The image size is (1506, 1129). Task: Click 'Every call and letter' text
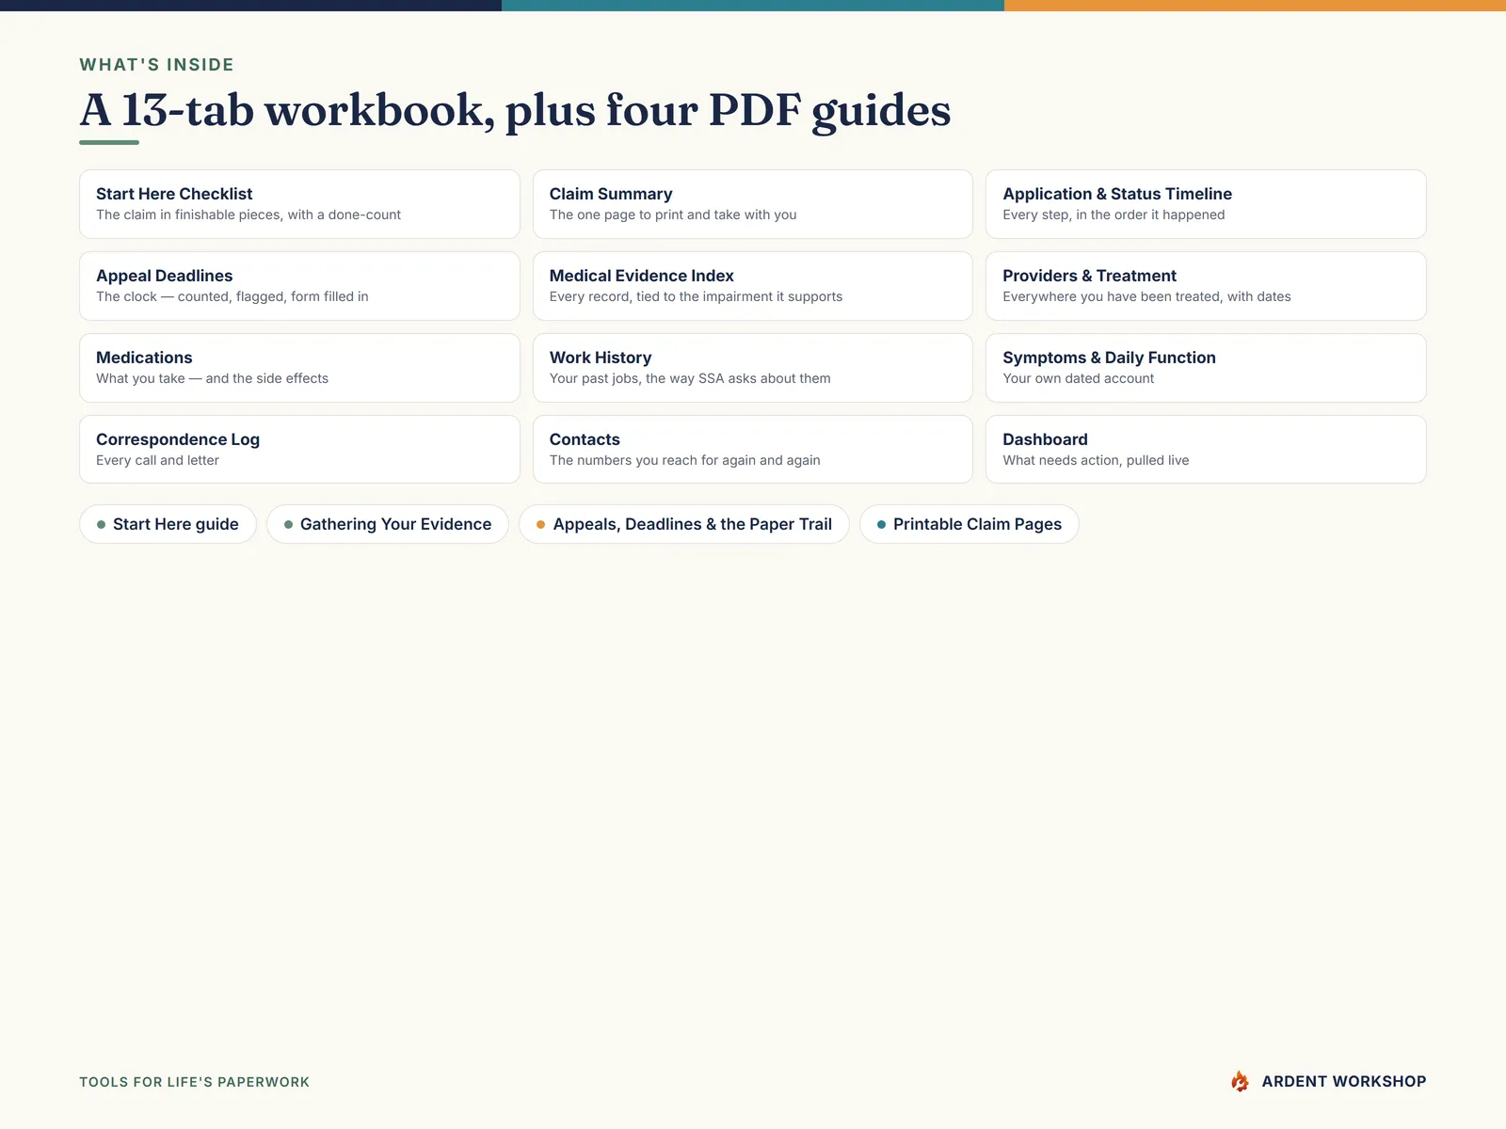point(157,460)
